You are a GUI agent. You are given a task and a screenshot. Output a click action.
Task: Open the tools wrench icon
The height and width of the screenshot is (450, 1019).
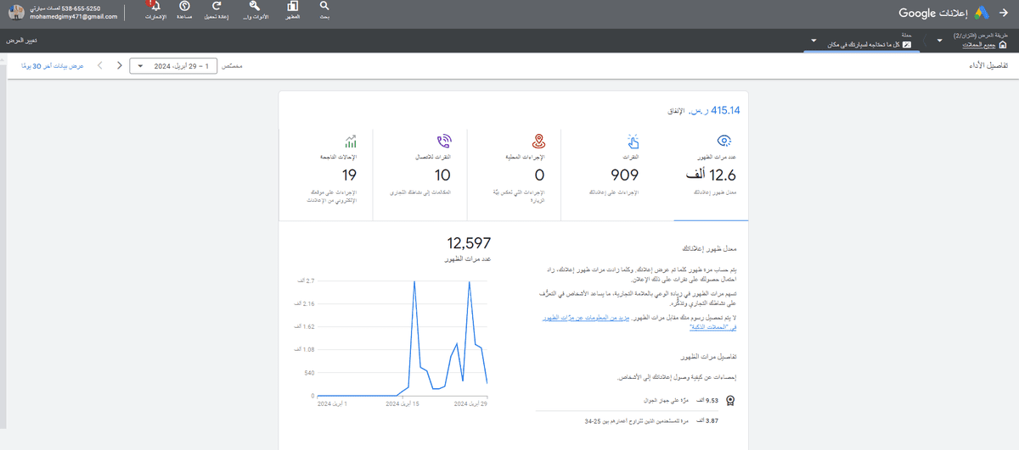[x=254, y=7]
